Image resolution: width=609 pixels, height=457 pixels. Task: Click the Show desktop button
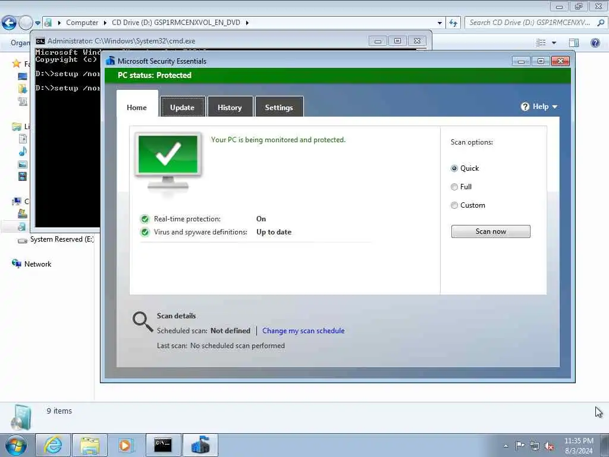point(605,445)
